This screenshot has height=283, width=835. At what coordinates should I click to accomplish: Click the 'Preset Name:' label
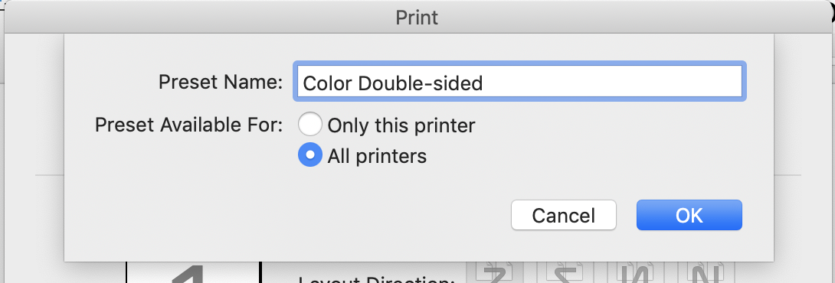point(221,82)
